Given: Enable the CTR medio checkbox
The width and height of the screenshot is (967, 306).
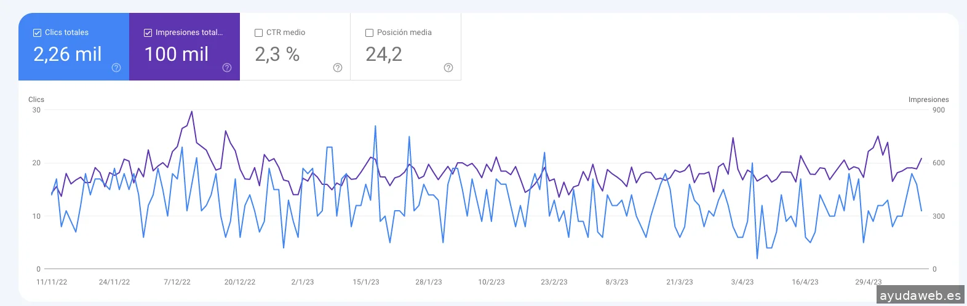Looking at the screenshot, I should [259, 33].
